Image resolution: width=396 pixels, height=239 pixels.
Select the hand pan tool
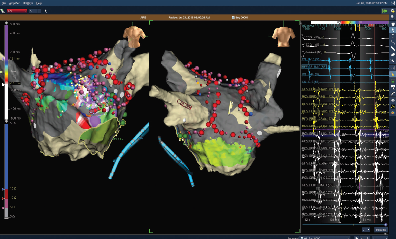393,24
